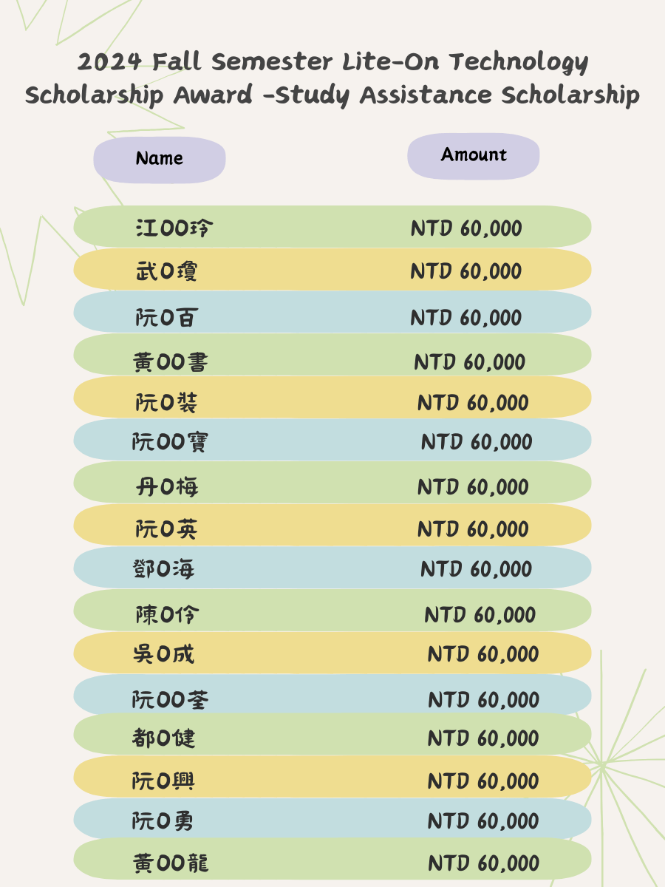
Task: Select the 阮OO寶 row
Action: click(332, 441)
